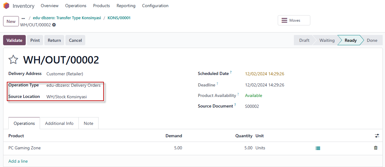Mark WH/OUT/00002 as favorite with star
Screen dimensions: 385x167
pos(13,59)
